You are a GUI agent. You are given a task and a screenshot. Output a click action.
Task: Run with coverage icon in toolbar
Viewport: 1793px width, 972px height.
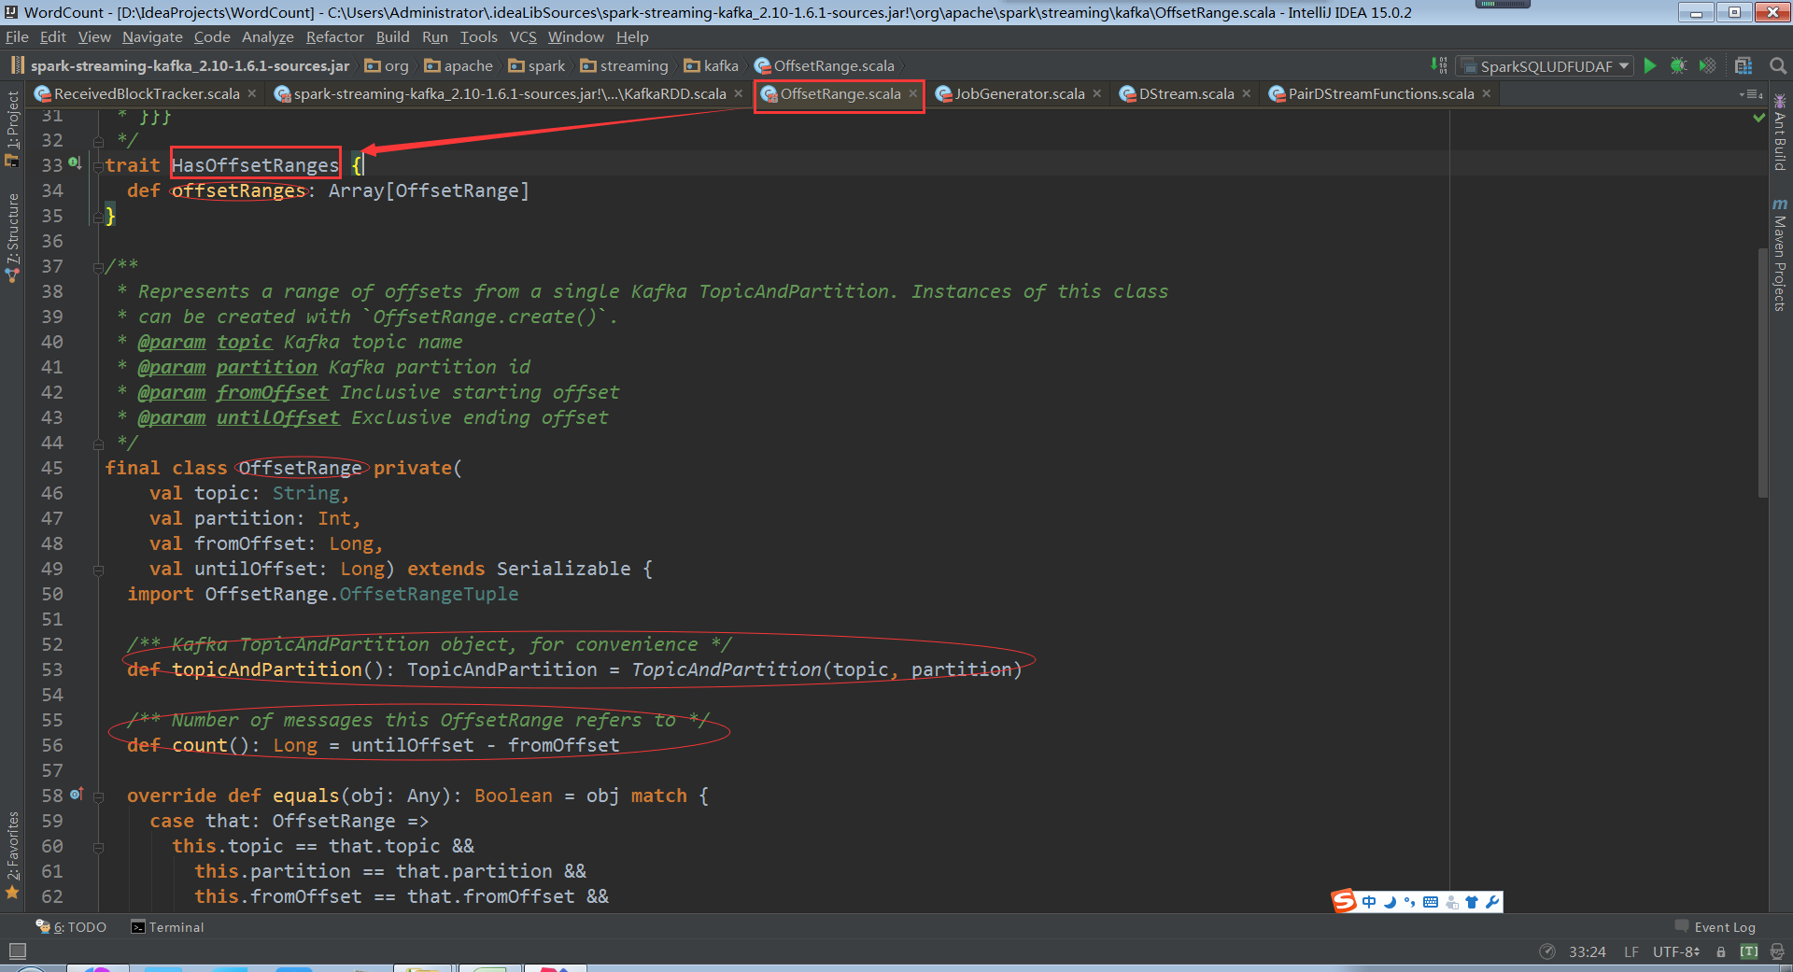coord(1707,65)
